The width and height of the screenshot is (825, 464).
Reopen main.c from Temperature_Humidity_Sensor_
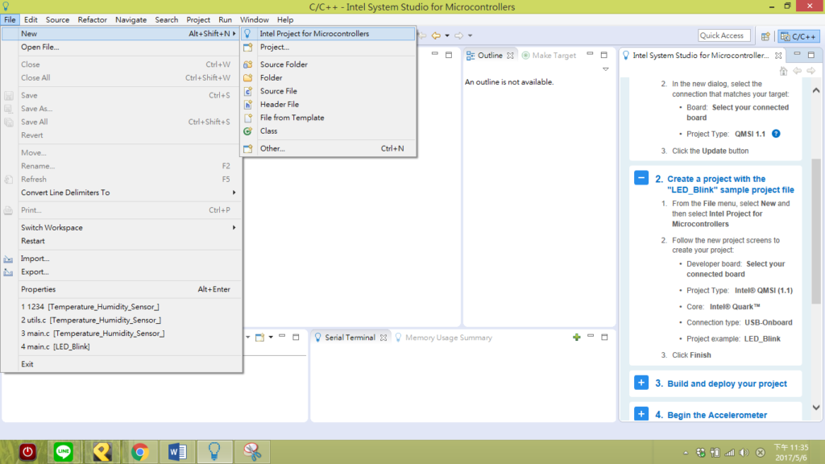pos(121,333)
